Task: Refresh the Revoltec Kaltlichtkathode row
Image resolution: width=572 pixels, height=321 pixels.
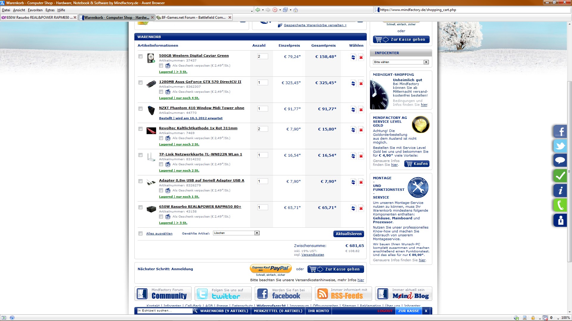Action: [x=353, y=130]
